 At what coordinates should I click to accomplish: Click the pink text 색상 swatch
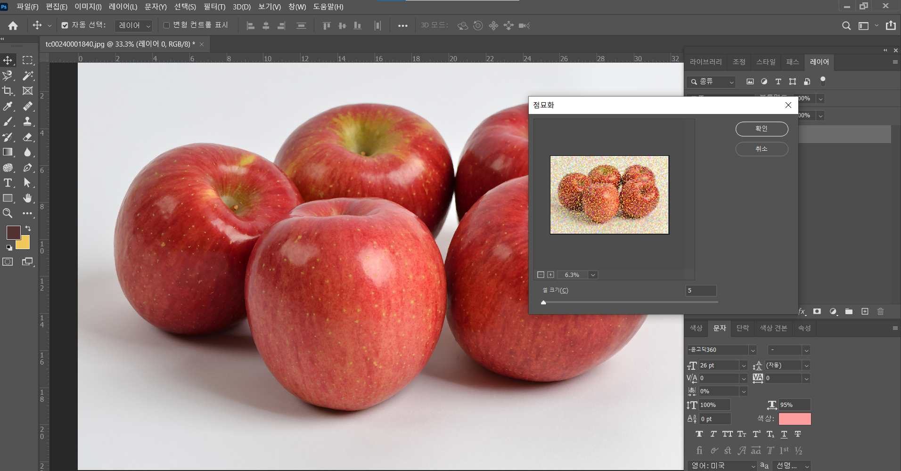click(x=795, y=419)
